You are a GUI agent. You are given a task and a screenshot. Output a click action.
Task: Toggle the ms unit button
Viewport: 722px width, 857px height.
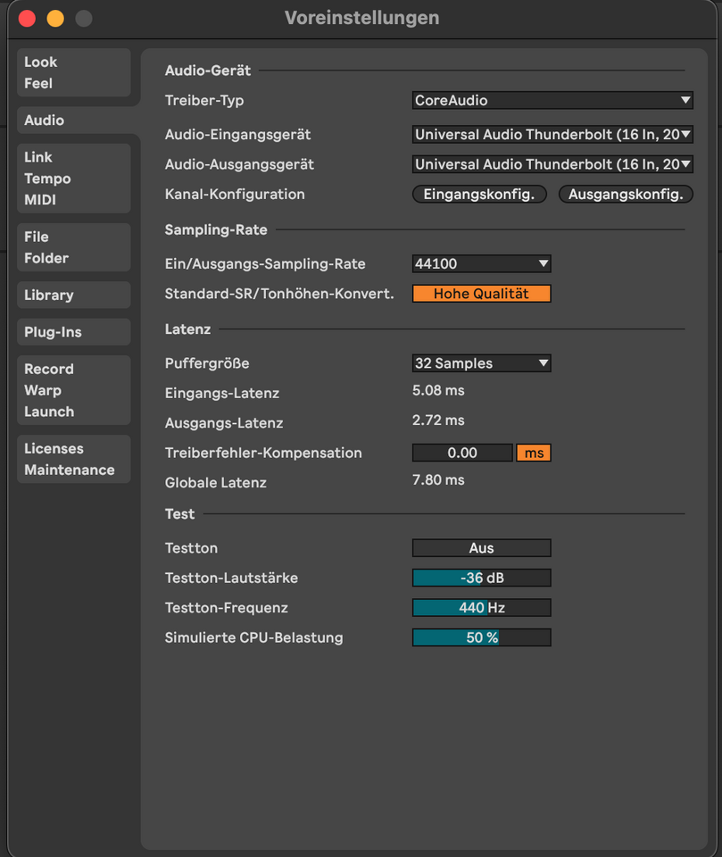[534, 453]
